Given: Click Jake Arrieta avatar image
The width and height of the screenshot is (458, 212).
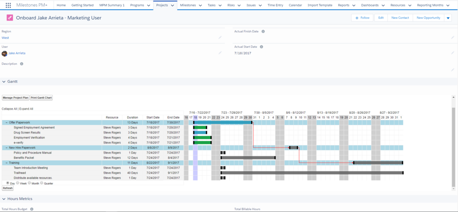Looking at the screenshot, I should pyautogui.click(x=5, y=53).
